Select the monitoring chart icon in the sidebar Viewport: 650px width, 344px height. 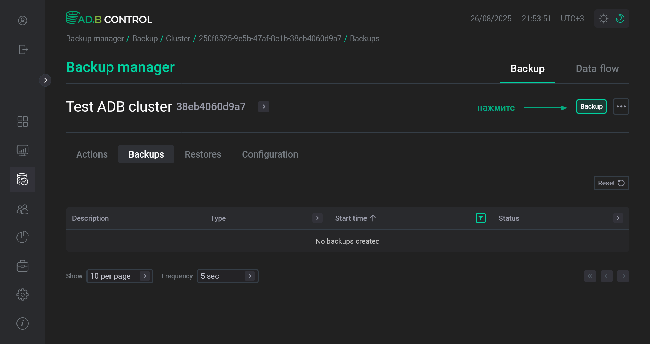click(22, 150)
